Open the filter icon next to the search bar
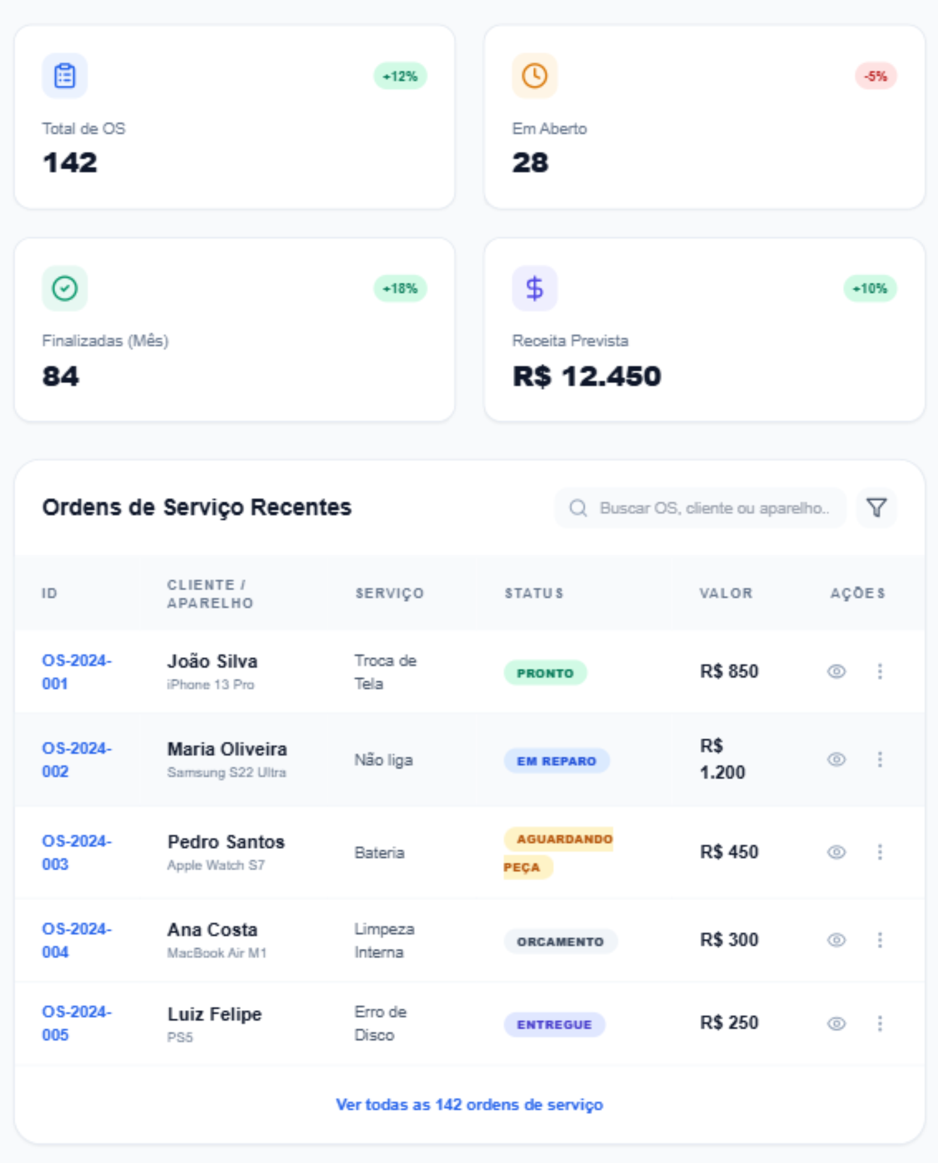Viewport: 938px width, 1163px height. (x=876, y=507)
